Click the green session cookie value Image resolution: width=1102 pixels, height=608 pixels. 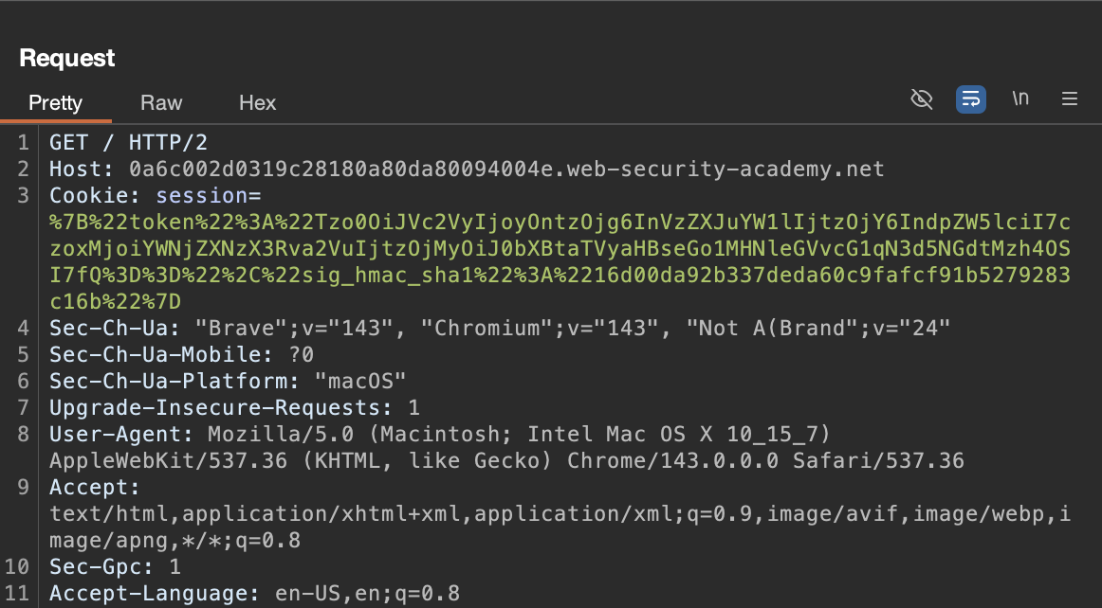[x=560, y=249]
